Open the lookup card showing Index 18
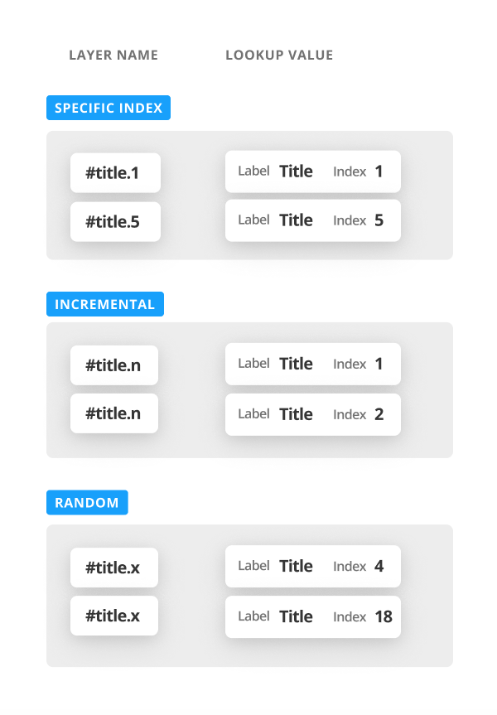This screenshot has width=497, height=715. (x=312, y=616)
